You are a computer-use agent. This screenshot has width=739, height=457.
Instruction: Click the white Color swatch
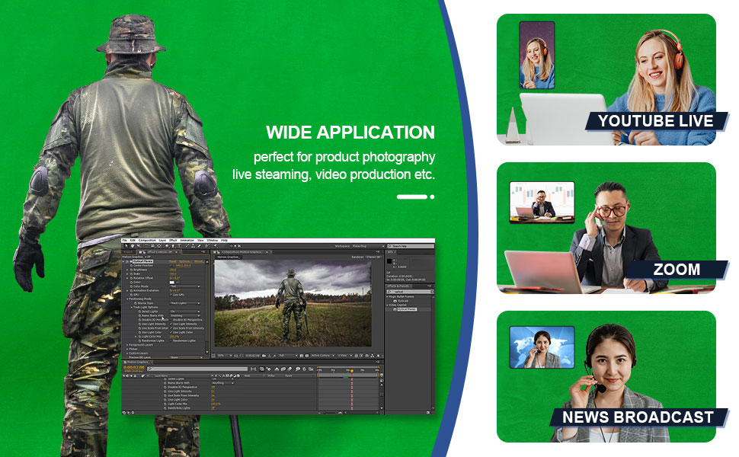[172, 282]
